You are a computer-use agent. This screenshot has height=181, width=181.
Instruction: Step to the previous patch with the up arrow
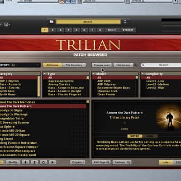pyautogui.click(x=125, y=20)
